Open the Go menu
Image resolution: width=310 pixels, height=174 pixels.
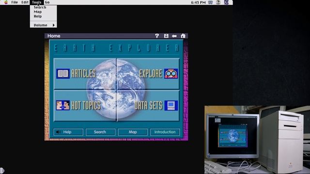point(47,2)
